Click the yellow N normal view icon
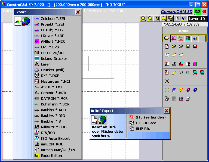Image resolution: width=209 pixels, height=162 pixels. click(157, 18)
